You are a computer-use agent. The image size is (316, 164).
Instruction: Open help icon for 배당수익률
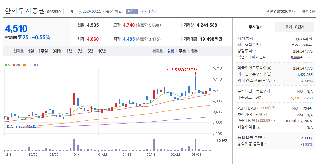(x=259, y=127)
